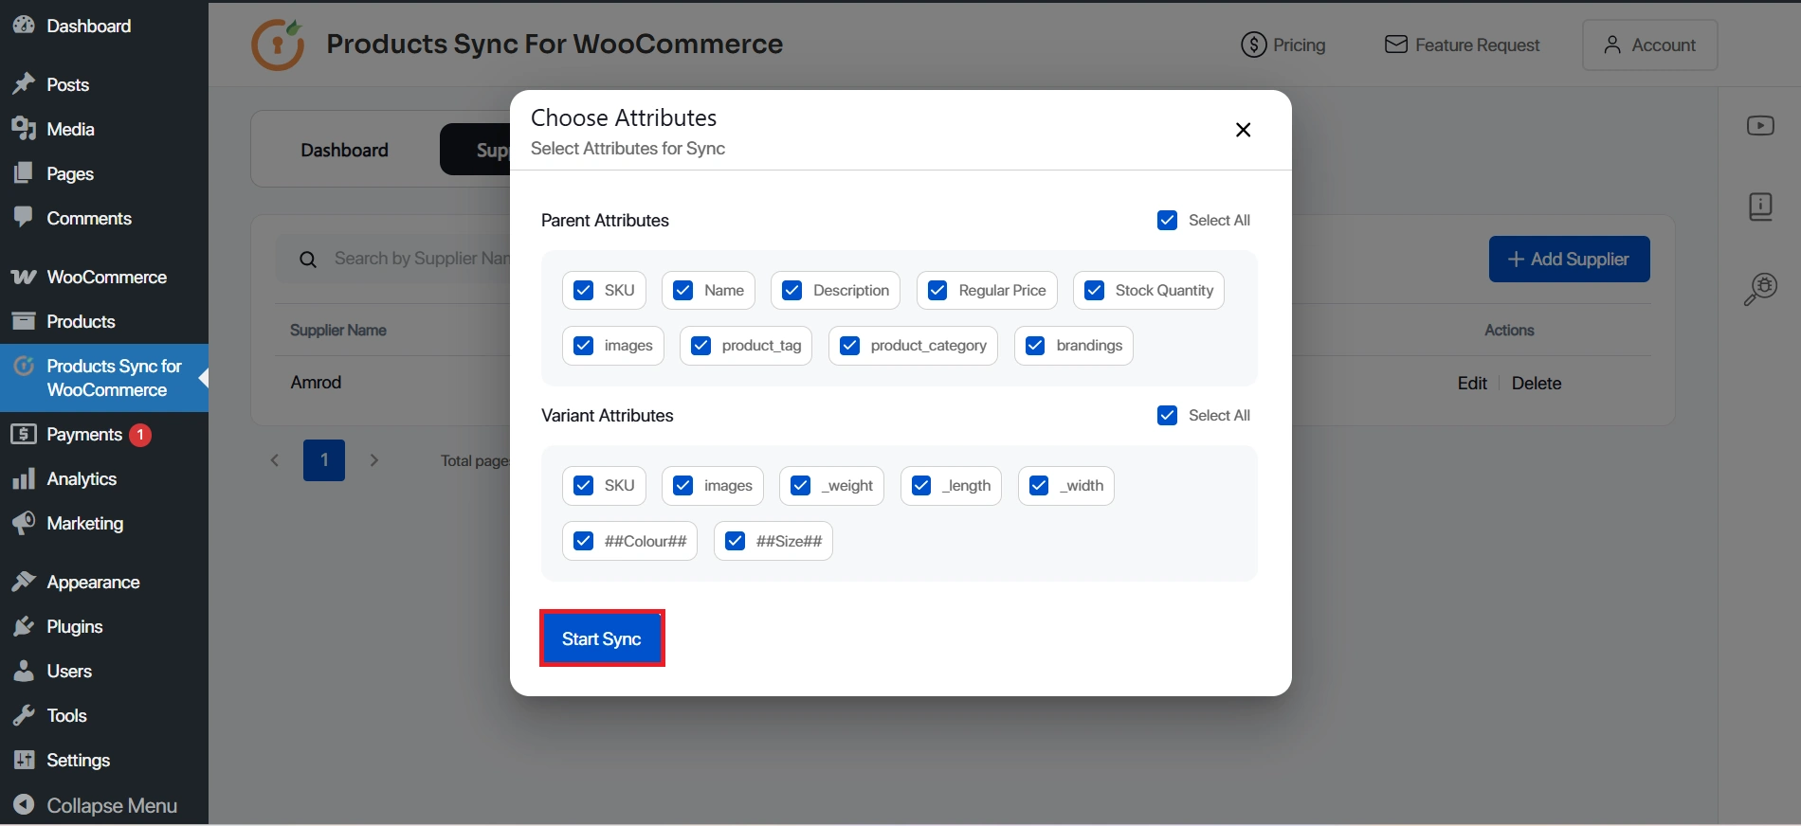1801x826 pixels.
Task: Toggle the Name attribute checkbox
Action: (x=682, y=290)
